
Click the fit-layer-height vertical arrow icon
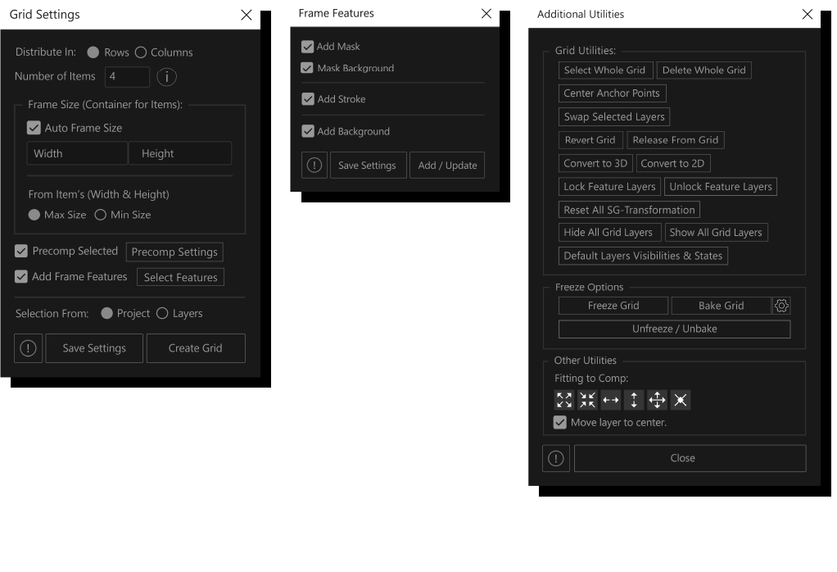633,400
